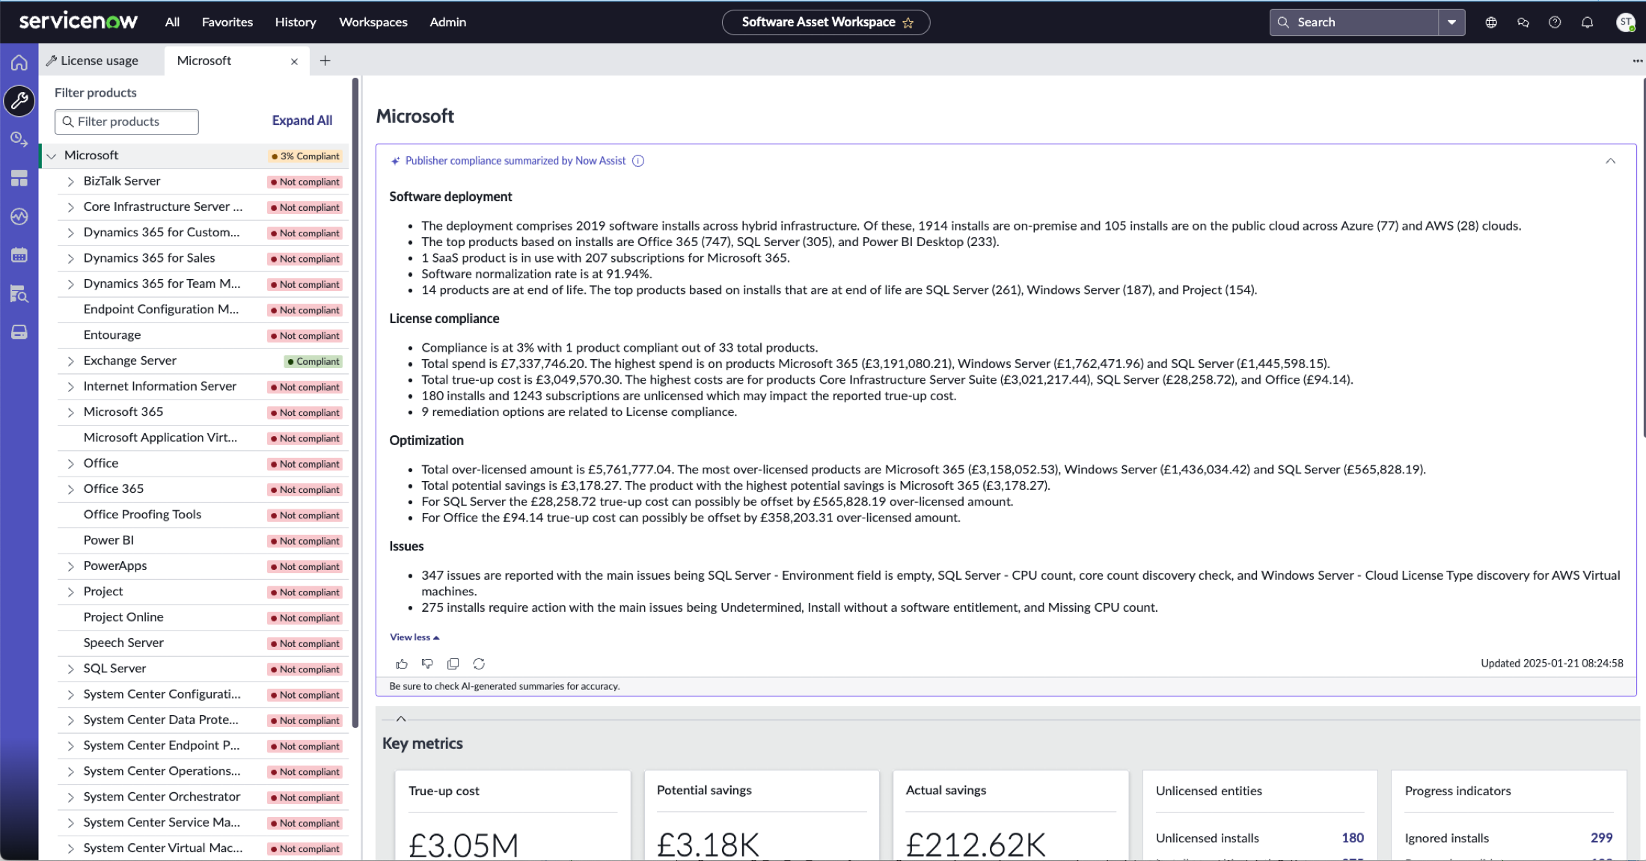The height and width of the screenshot is (861, 1646).
Task: Open the All menu
Action: click(172, 22)
